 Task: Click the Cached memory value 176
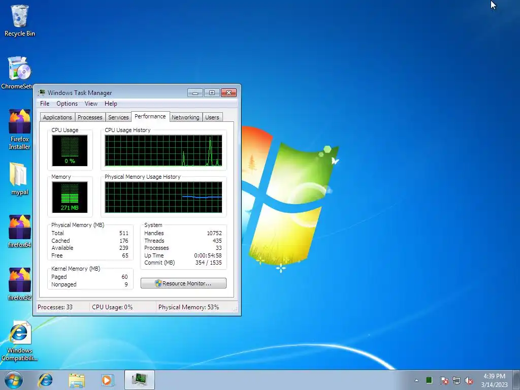124,241
